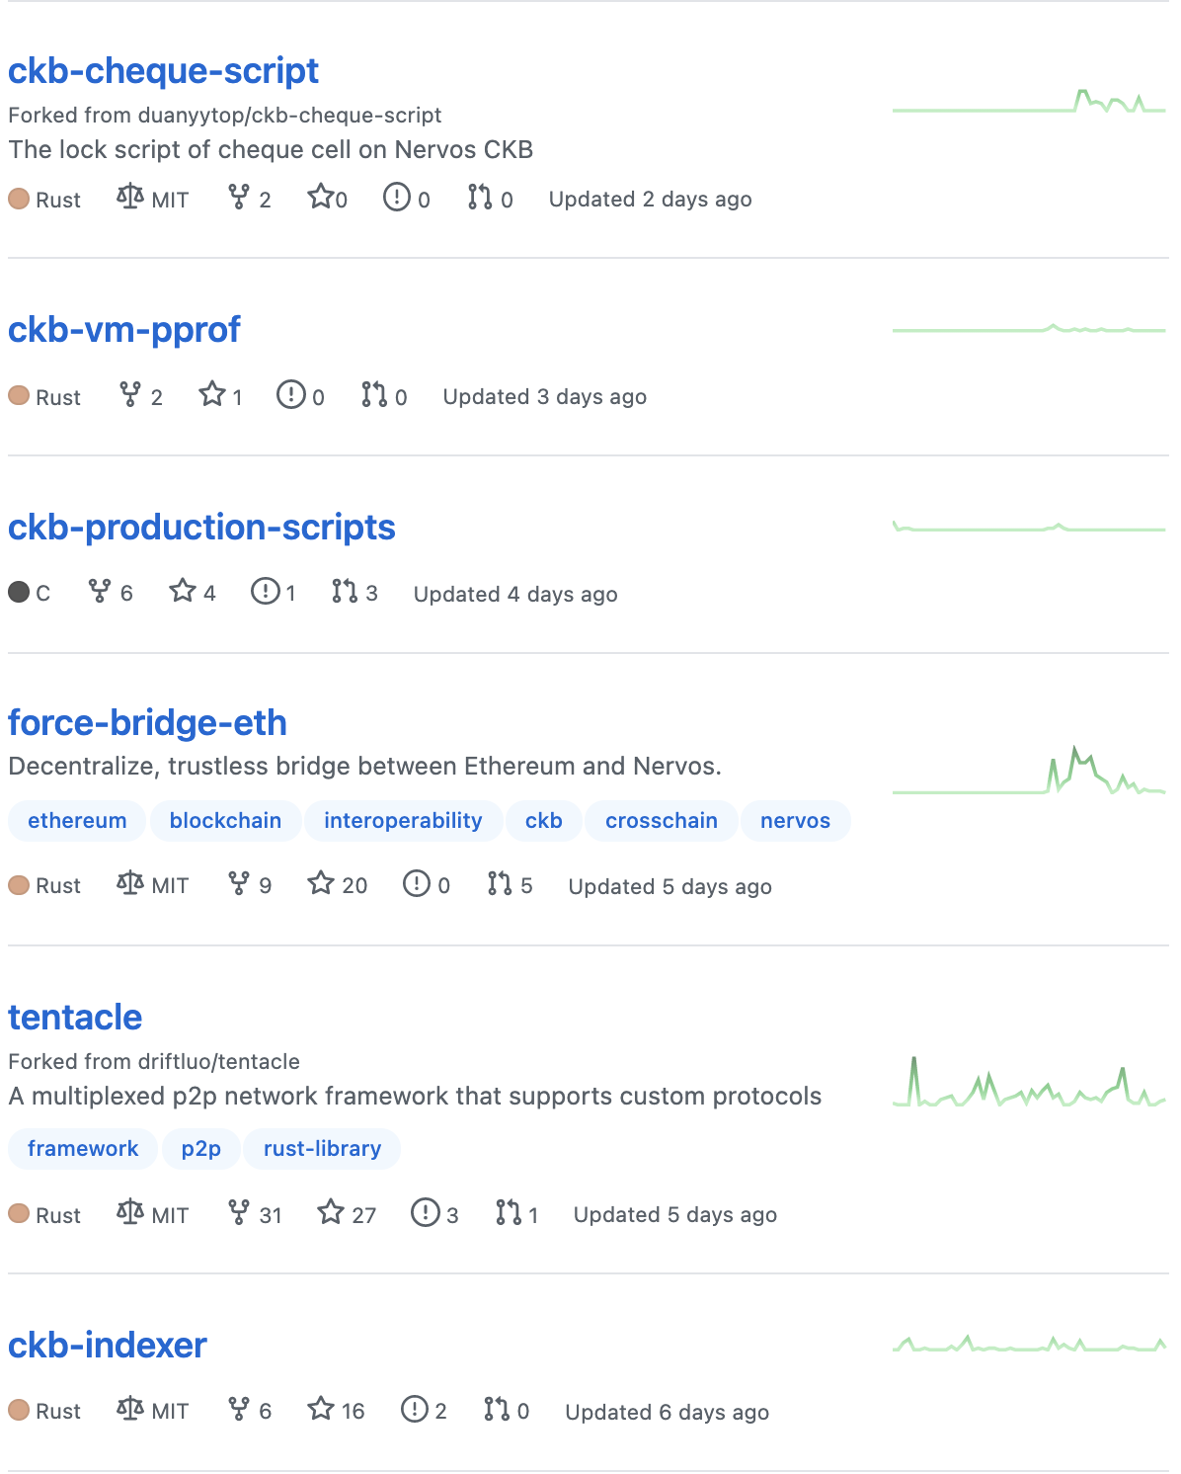View tentacle activity sparkline graph
Screen dimensions: 1181x1474
[1029, 1082]
